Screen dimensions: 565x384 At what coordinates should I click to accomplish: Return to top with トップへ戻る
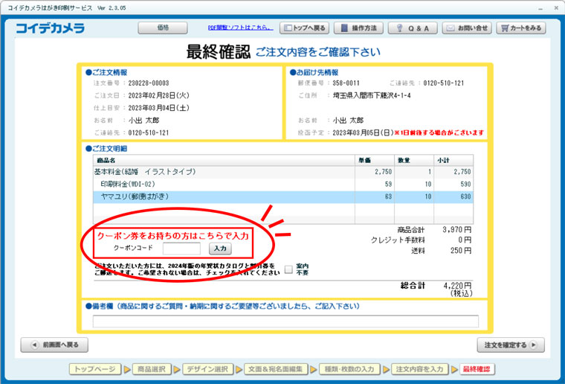click(x=303, y=28)
